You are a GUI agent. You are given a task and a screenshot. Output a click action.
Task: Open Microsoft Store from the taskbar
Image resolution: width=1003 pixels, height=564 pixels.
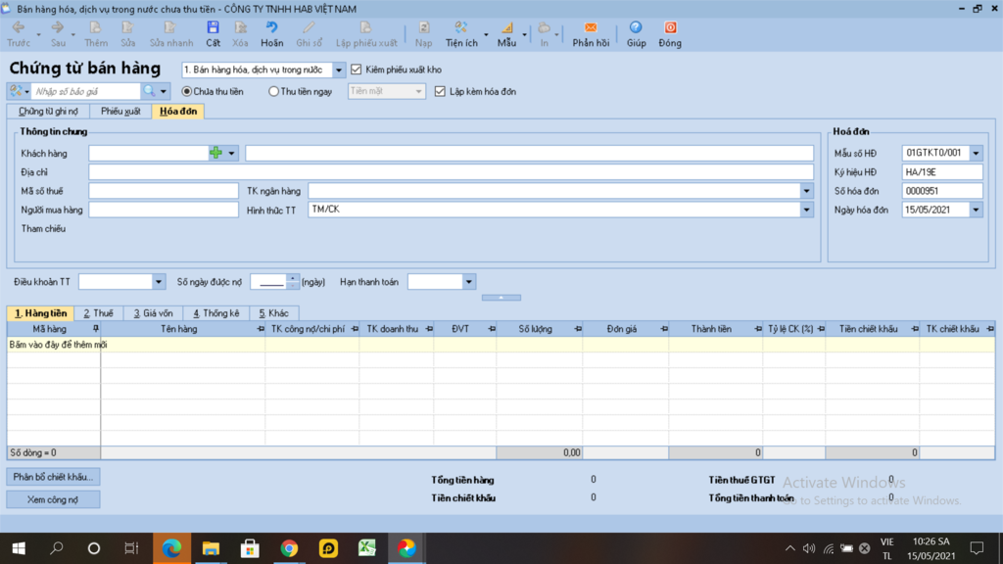click(x=250, y=548)
